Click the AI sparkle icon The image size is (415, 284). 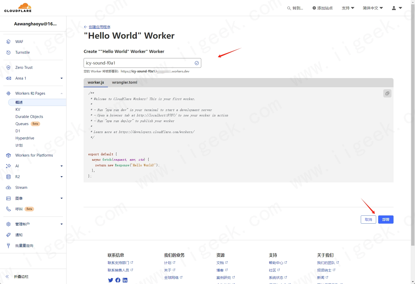pyautogui.click(x=8, y=166)
